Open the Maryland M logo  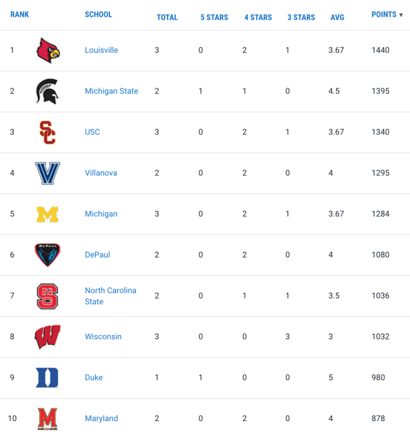point(47,419)
